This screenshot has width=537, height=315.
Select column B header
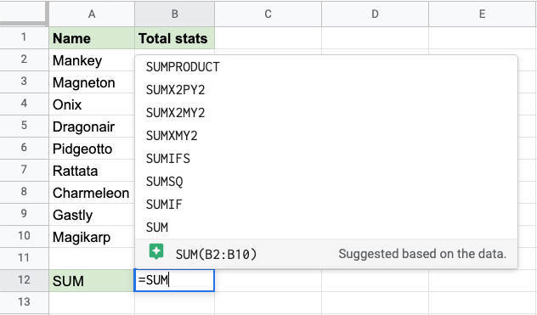[175, 14]
